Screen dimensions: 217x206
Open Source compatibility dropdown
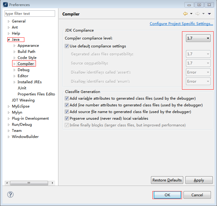click(x=198, y=63)
